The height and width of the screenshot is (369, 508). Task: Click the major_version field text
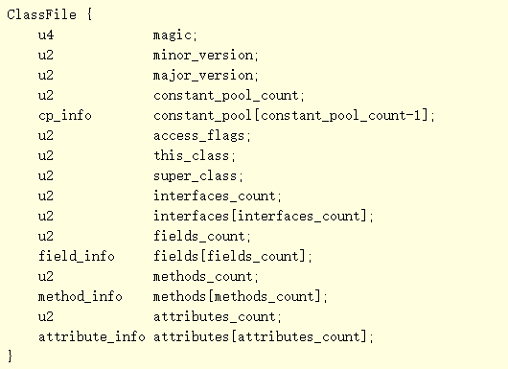coord(203,76)
